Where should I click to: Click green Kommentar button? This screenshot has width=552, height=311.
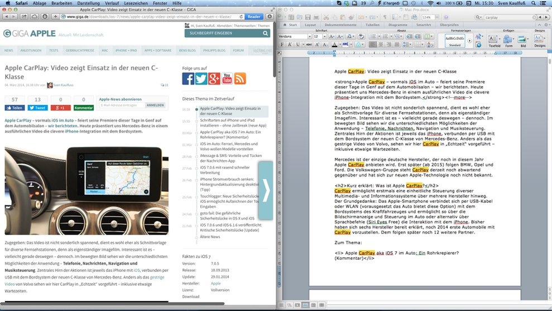pyautogui.click(x=83, y=108)
